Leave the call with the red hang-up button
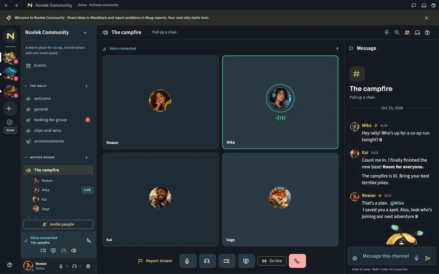439x274 pixels. tap(297, 261)
